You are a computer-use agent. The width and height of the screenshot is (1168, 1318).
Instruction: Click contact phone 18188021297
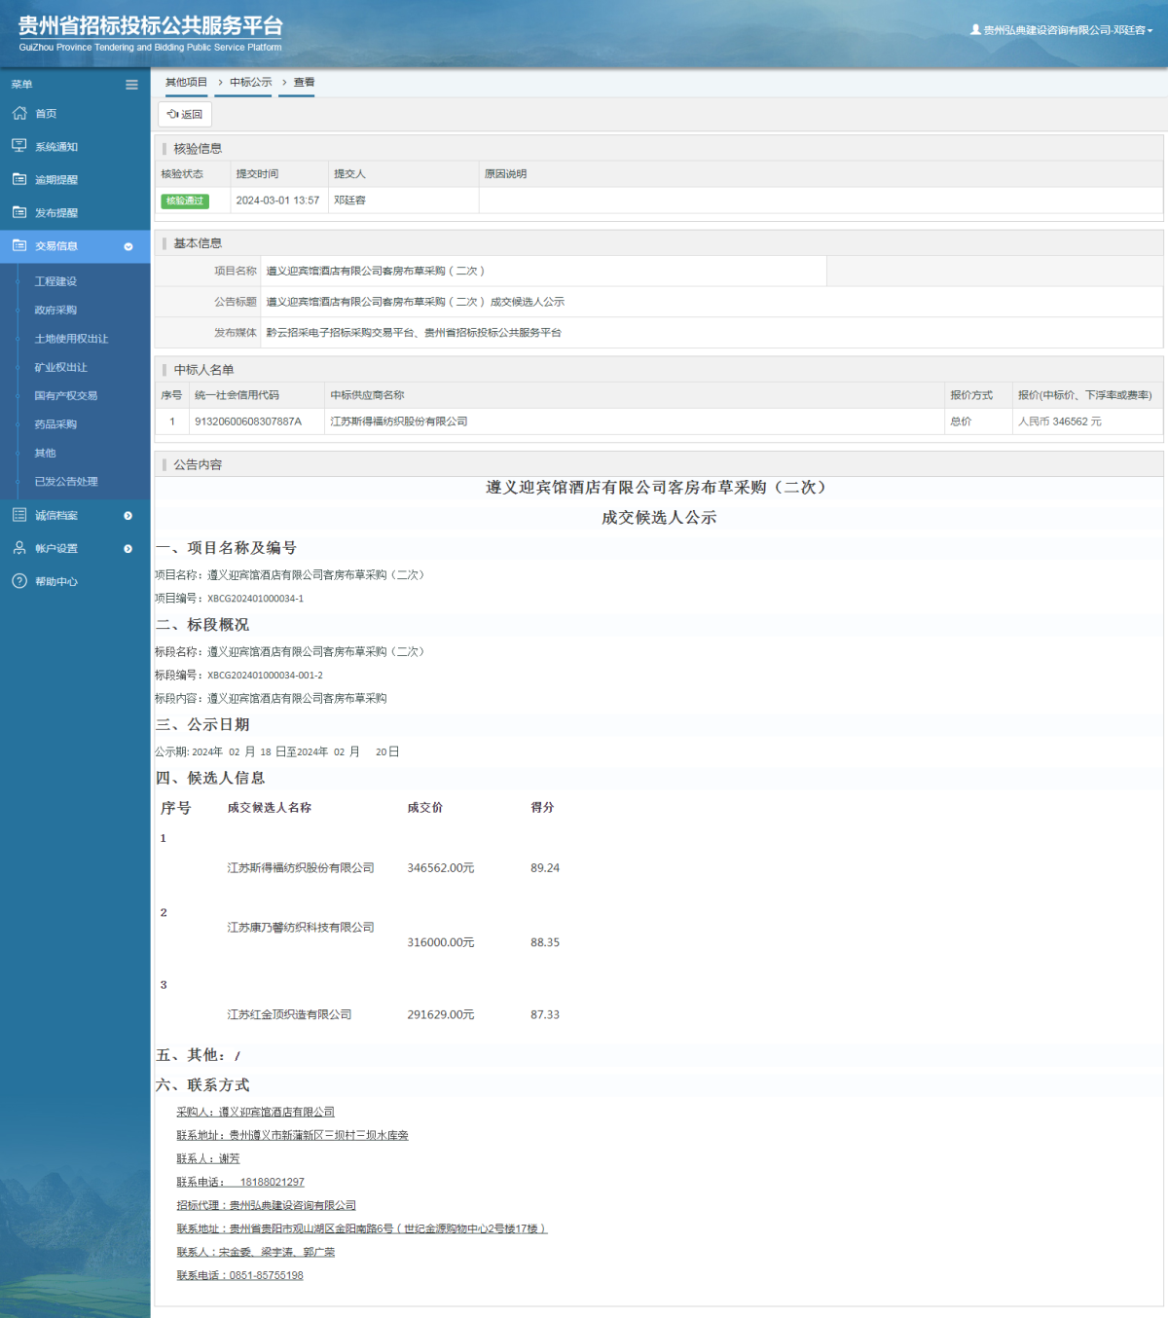pos(273,1182)
